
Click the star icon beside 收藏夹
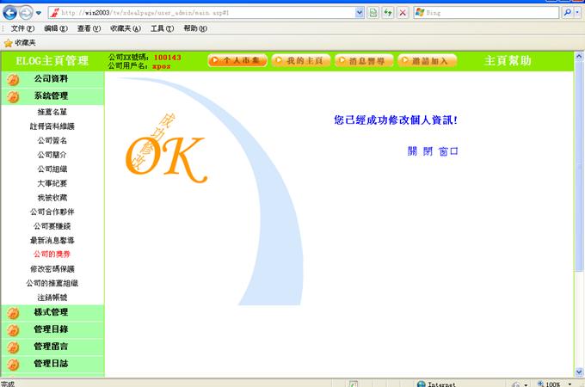(8, 42)
